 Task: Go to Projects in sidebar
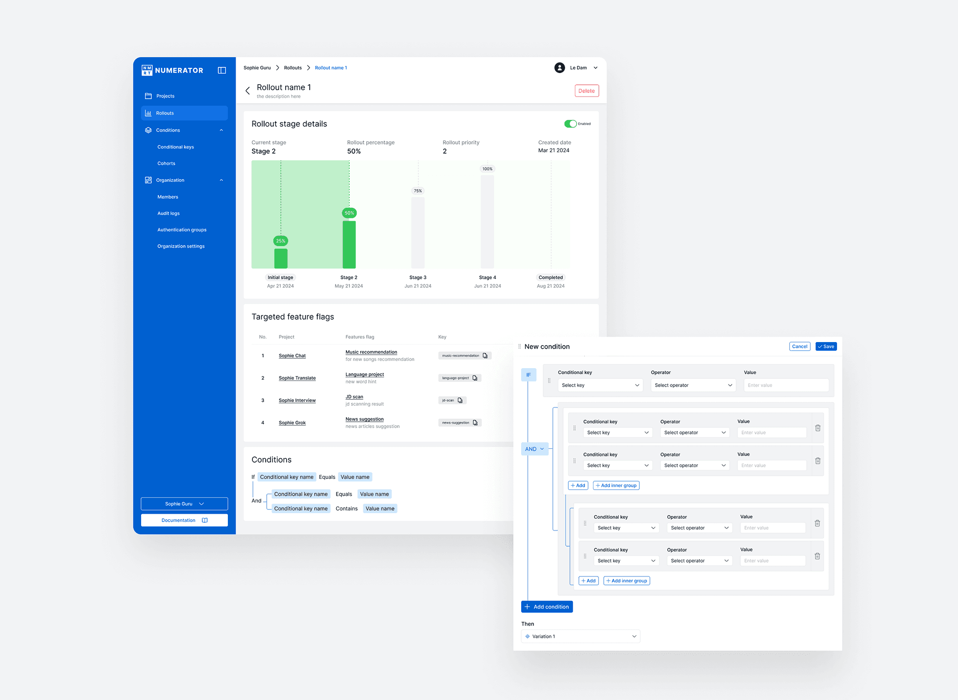pos(165,96)
